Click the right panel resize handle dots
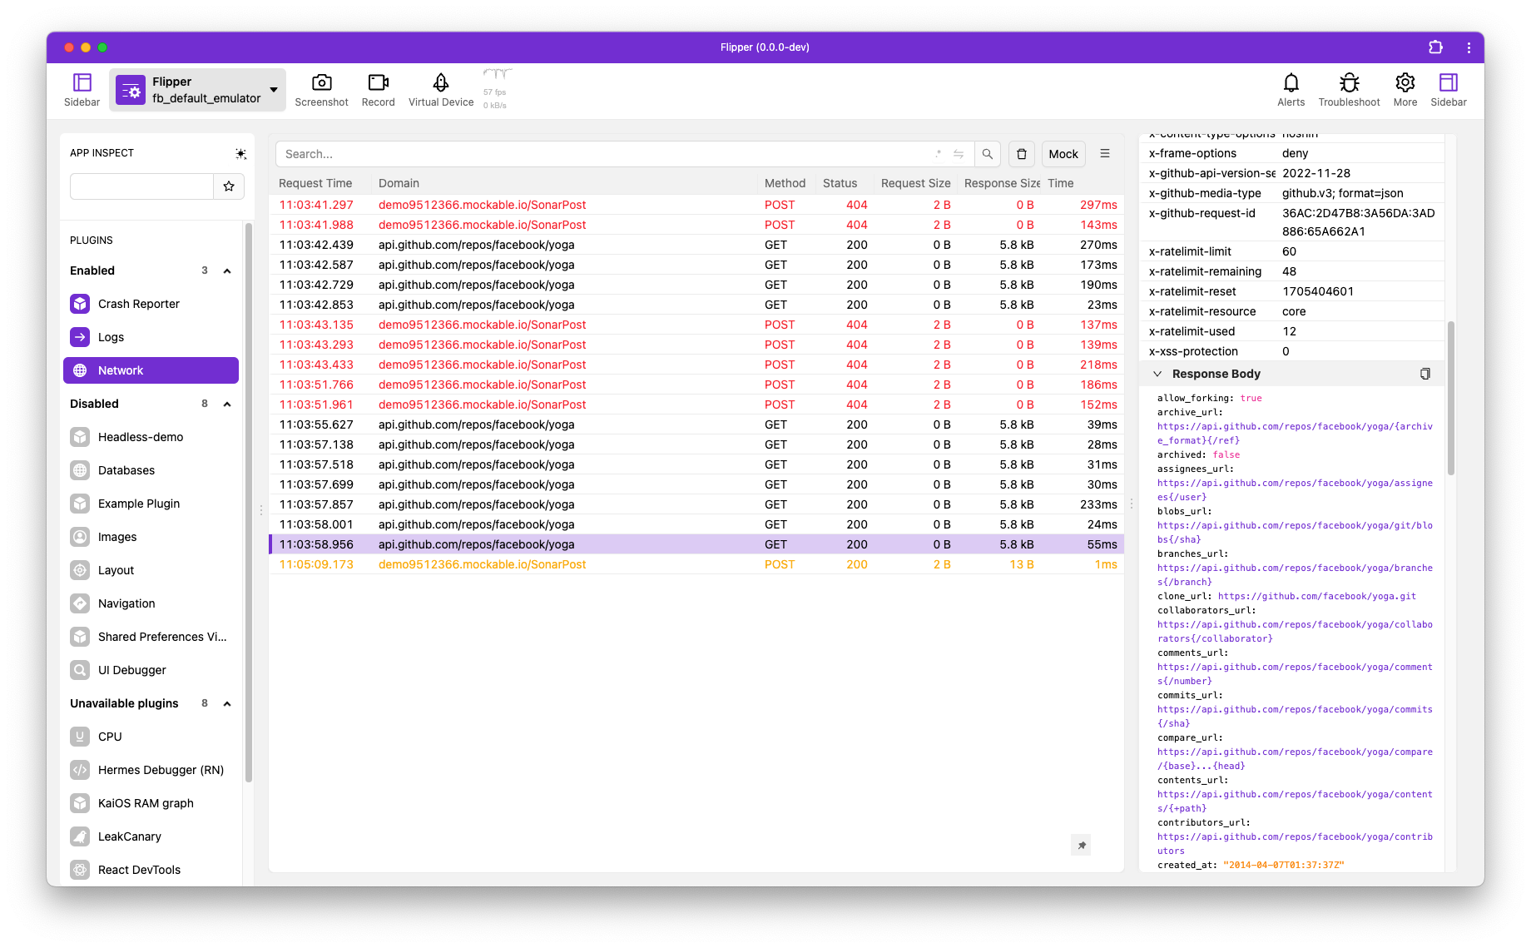Image resolution: width=1531 pixels, height=948 pixels. pyautogui.click(x=1131, y=504)
